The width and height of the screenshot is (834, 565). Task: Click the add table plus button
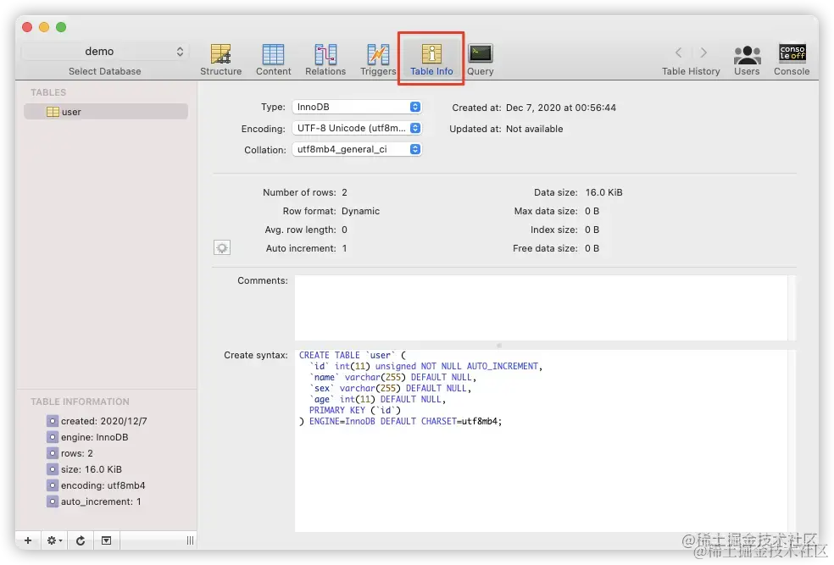point(28,540)
